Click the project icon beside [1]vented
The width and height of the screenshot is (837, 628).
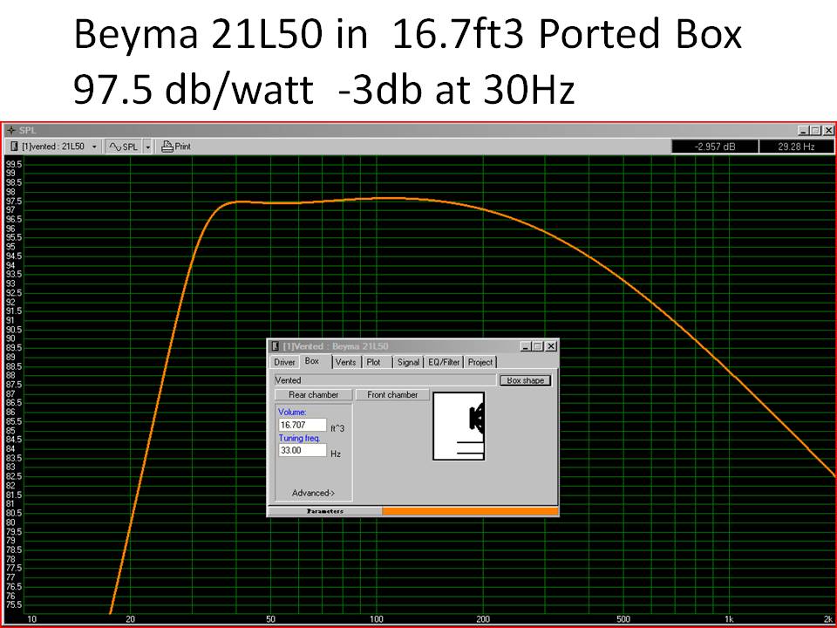click(15, 147)
